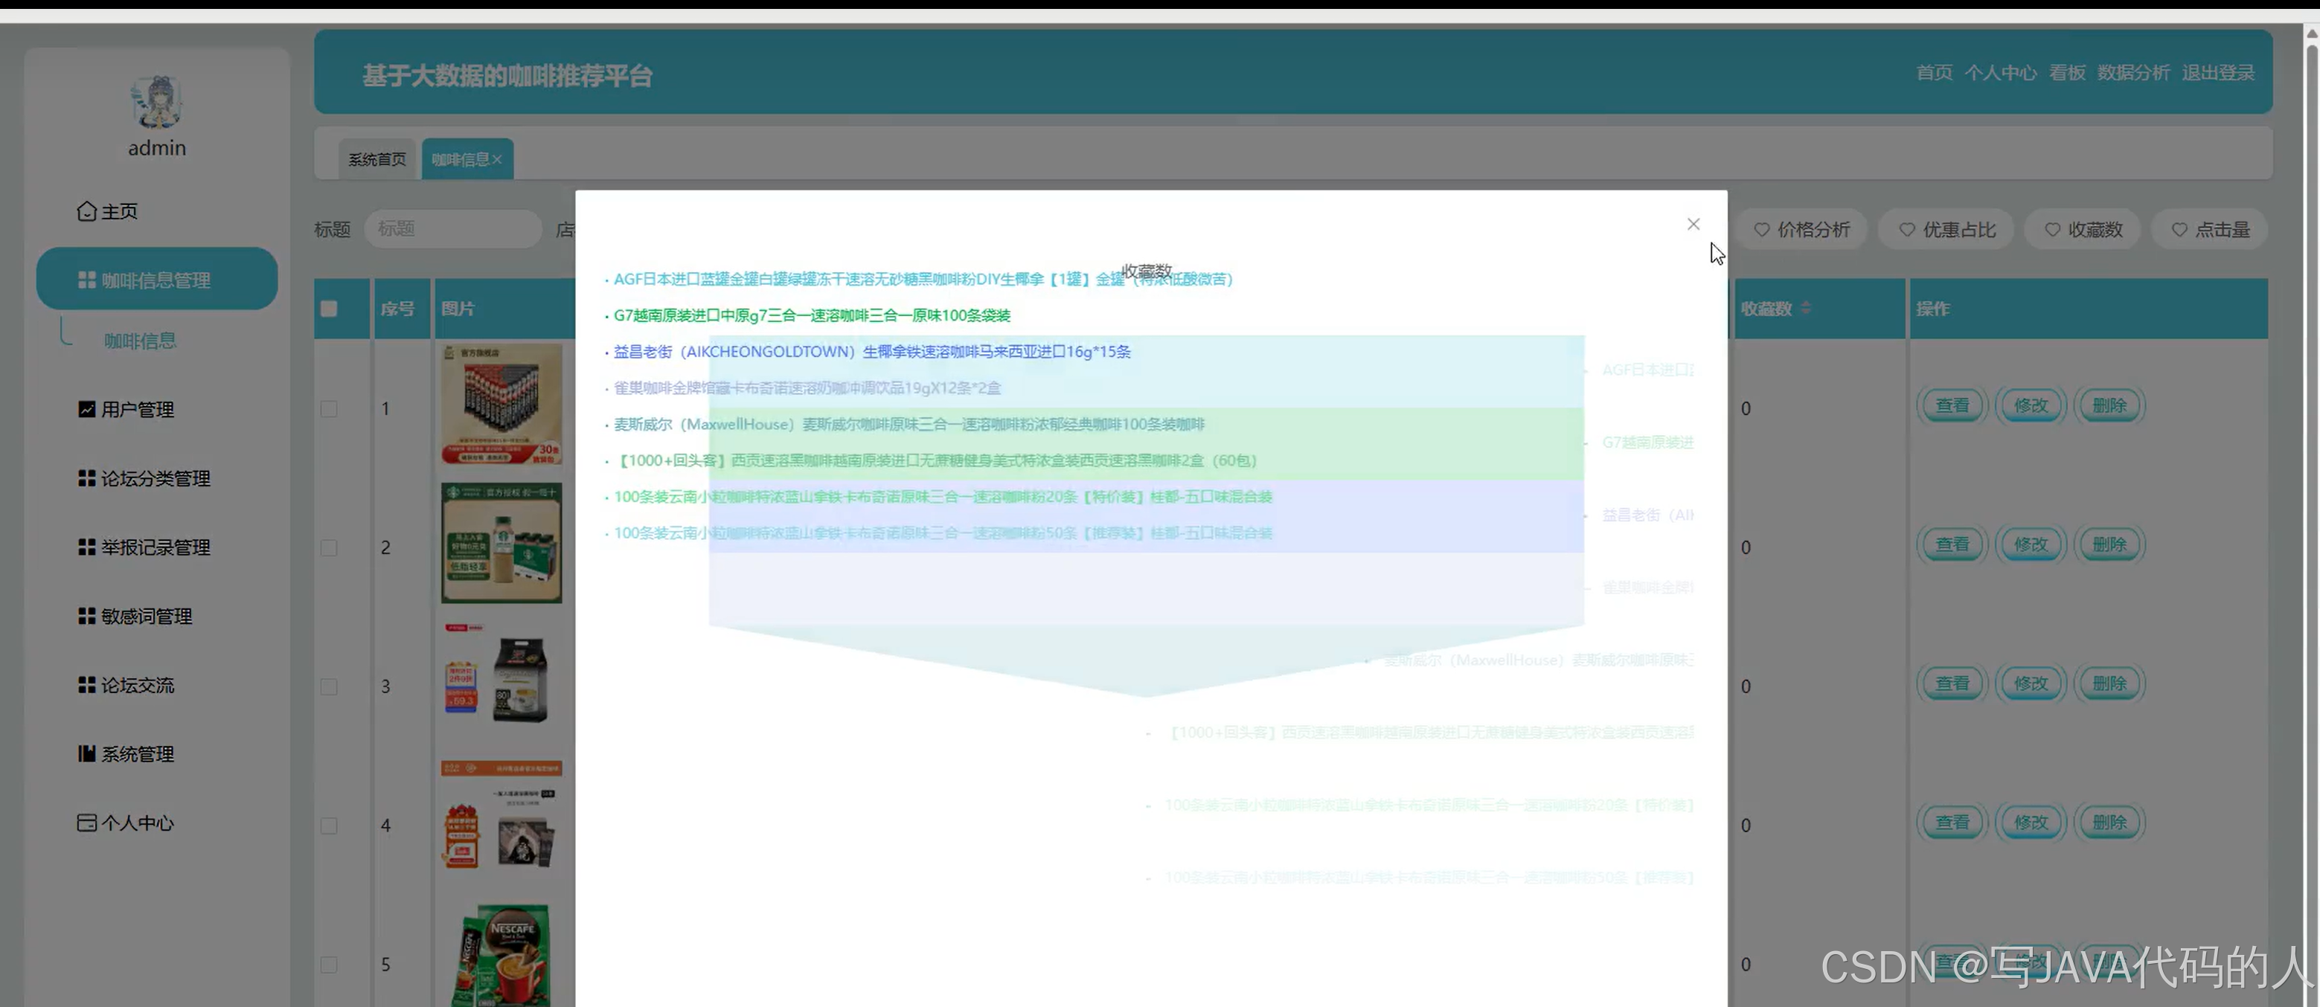Toggle the select-all checkbox in table header

click(x=329, y=309)
